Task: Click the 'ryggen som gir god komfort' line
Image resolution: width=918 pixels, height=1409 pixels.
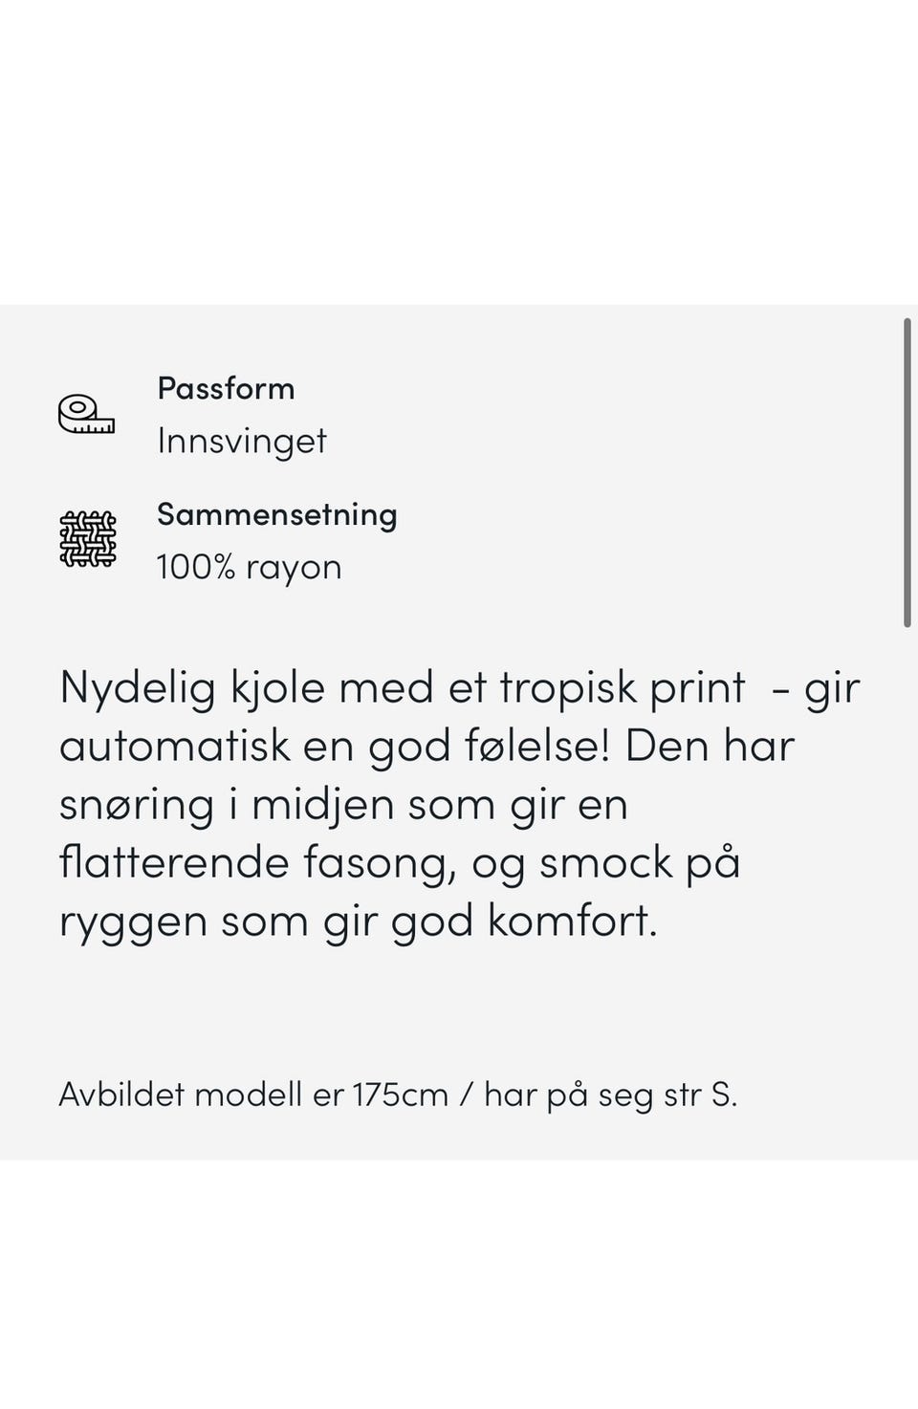Action: 359,921
